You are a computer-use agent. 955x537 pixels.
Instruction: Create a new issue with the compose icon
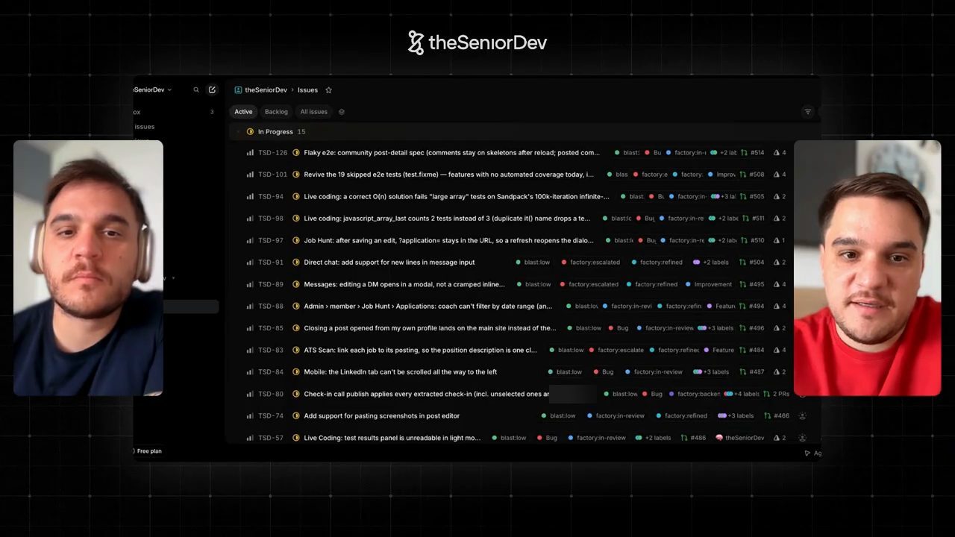tap(212, 90)
